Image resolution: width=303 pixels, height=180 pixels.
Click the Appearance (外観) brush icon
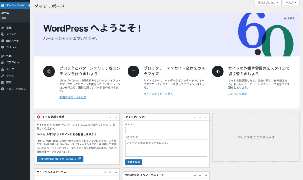tap(3, 56)
